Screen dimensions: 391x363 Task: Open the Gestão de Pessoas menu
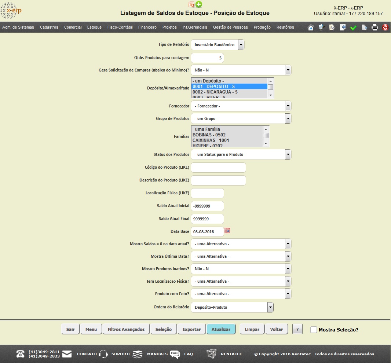[x=230, y=27]
